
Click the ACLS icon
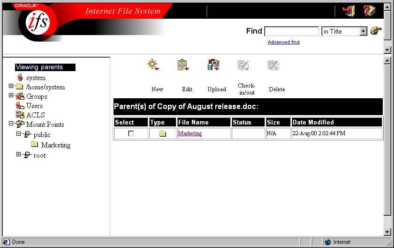20,115
